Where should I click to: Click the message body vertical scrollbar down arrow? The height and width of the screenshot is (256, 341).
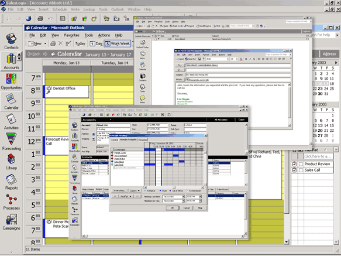point(290,125)
